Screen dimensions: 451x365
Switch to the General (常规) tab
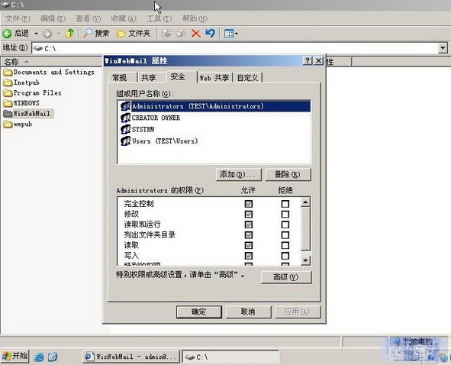pyautogui.click(x=120, y=78)
